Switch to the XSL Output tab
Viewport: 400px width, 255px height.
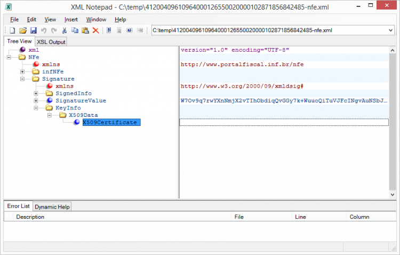[x=51, y=42]
